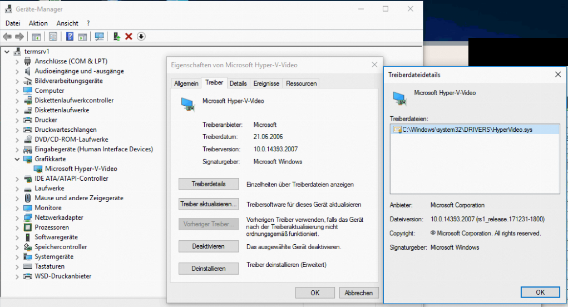The height and width of the screenshot is (307, 568).
Task: Expand the WSD-Druckanbieter node
Action: (17, 276)
